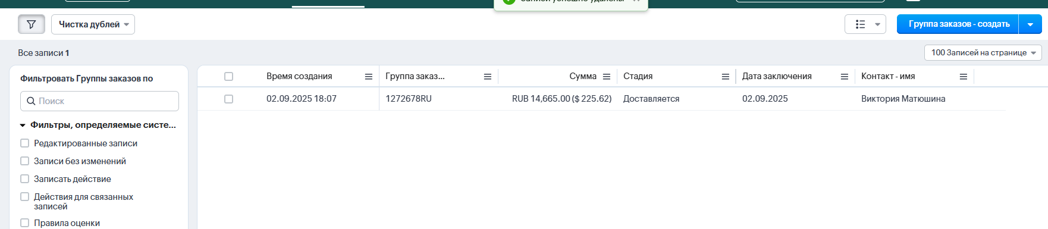This screenshot has width=1048, height=229.
Task: Open the list view switcher dropdown
Action: (x=877, y=24)
